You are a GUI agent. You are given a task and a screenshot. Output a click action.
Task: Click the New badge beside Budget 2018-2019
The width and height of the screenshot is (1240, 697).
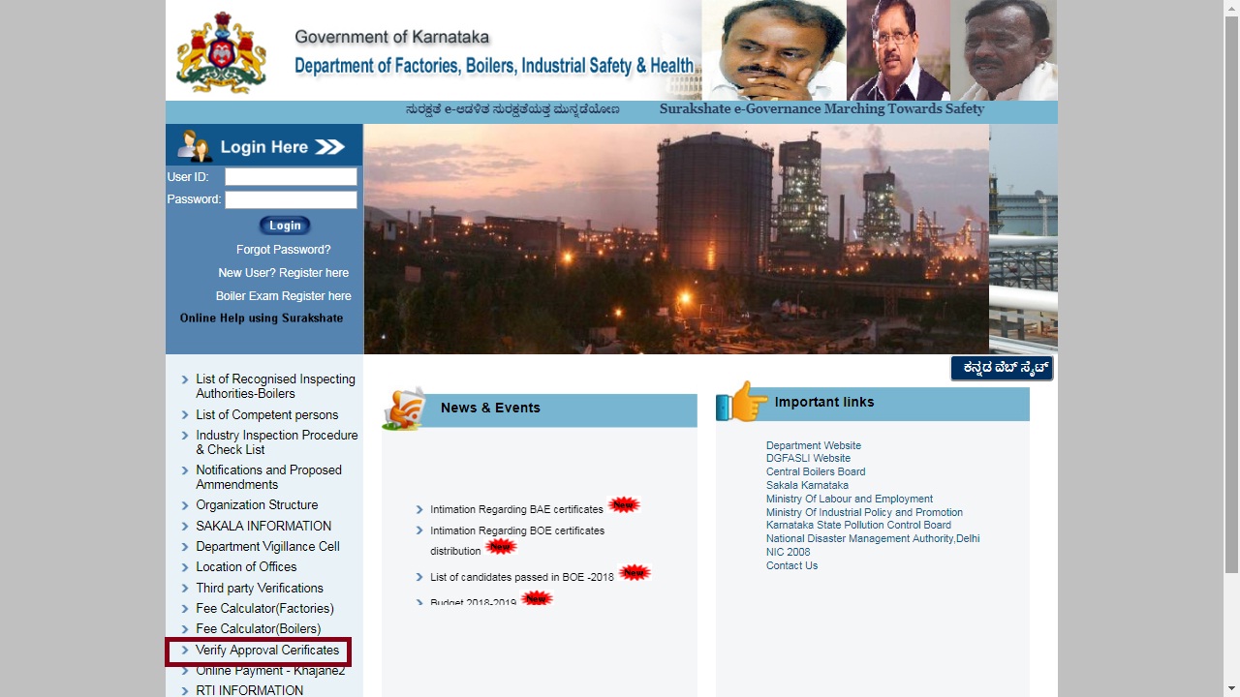click(x=536, y=597)
